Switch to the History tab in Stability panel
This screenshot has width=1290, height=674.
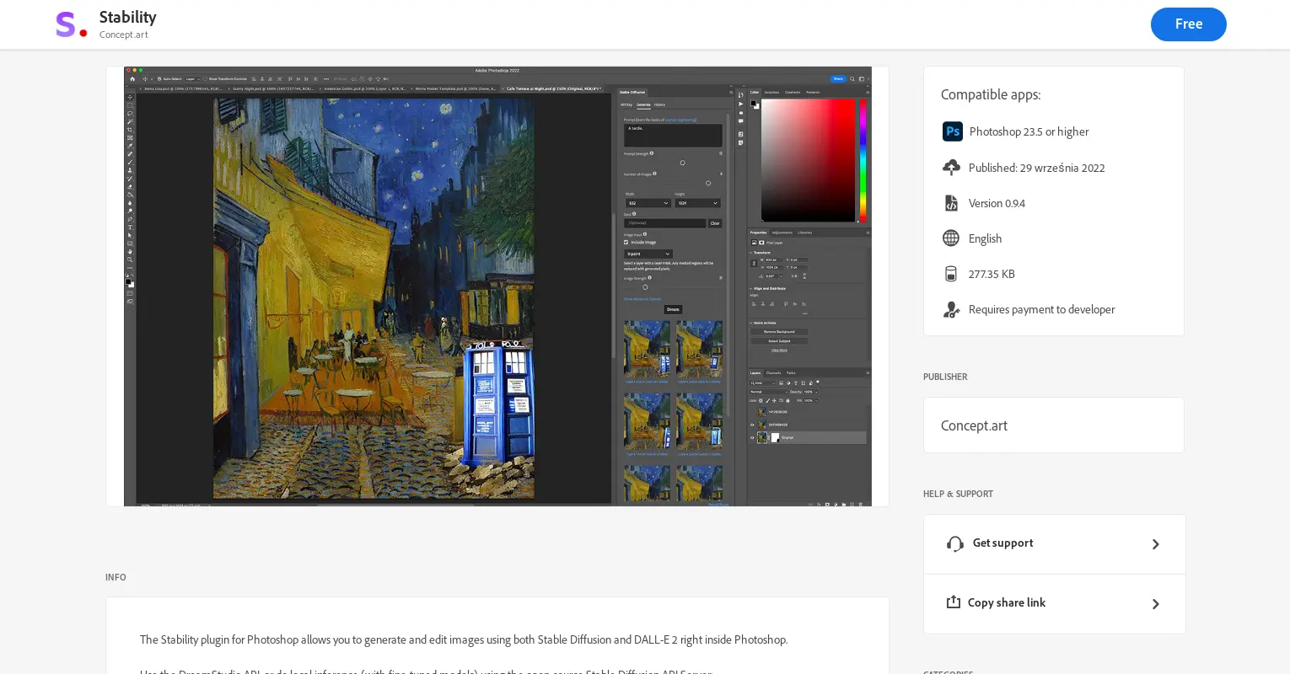click(660, 104)
